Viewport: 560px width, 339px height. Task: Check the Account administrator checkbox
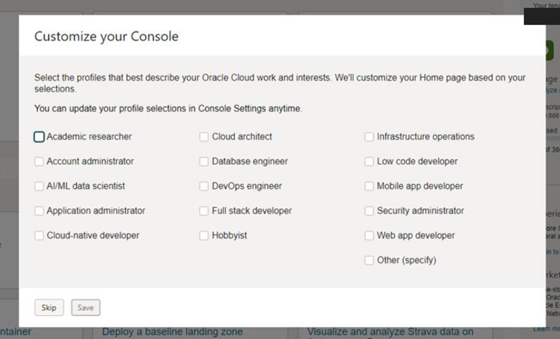tap(39, 161)
